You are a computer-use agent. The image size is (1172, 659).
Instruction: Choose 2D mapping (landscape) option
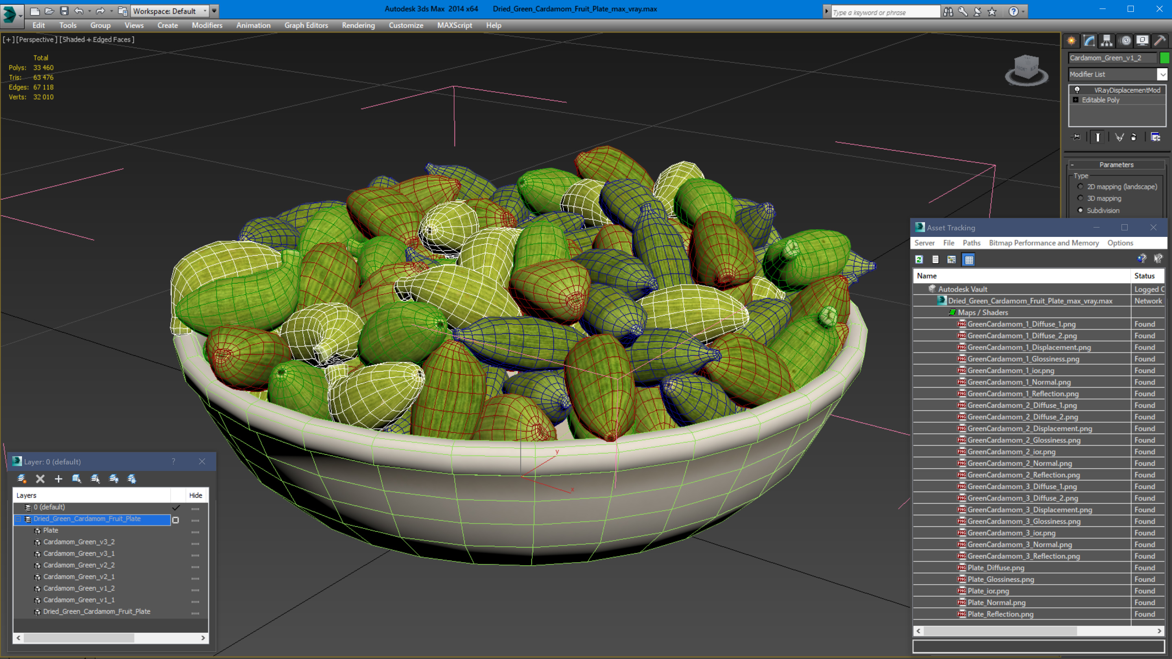(1080, 186)
